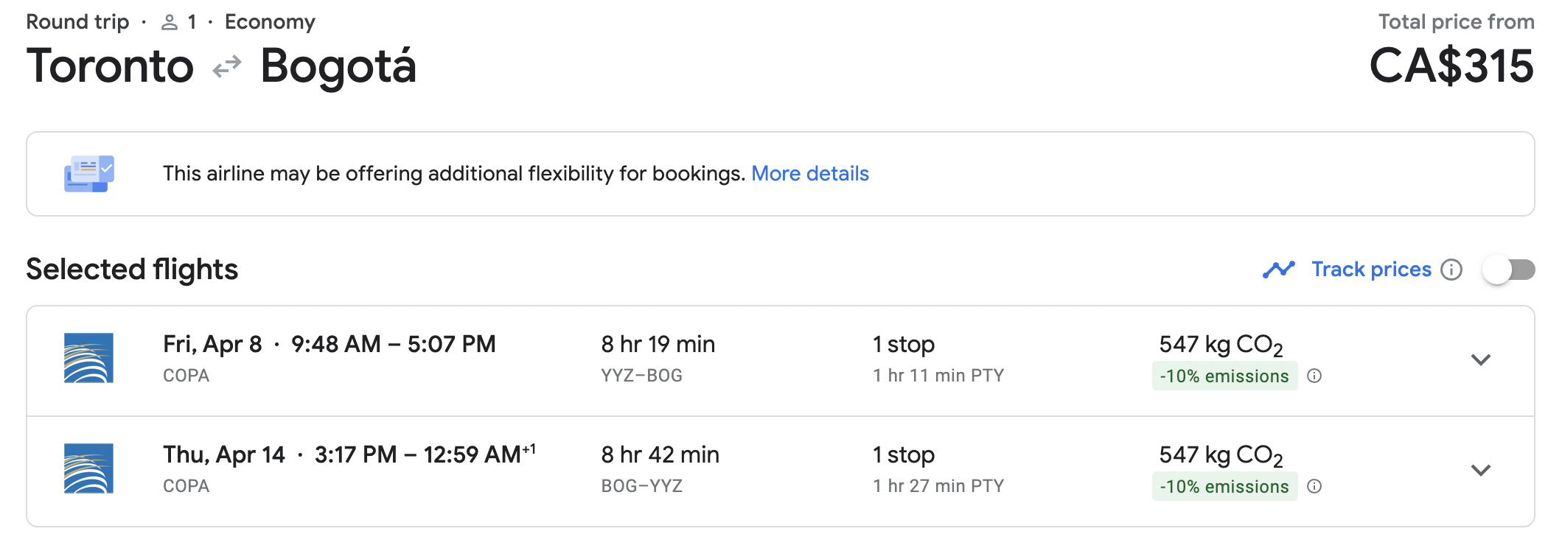This screenshot has height=548, width=1548.
Task: Click the Track prices label
Action: pos(1371,270)
